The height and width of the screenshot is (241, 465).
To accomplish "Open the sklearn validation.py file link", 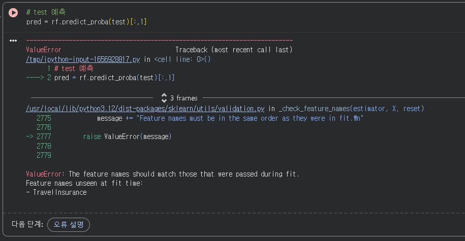I will 145,109.
